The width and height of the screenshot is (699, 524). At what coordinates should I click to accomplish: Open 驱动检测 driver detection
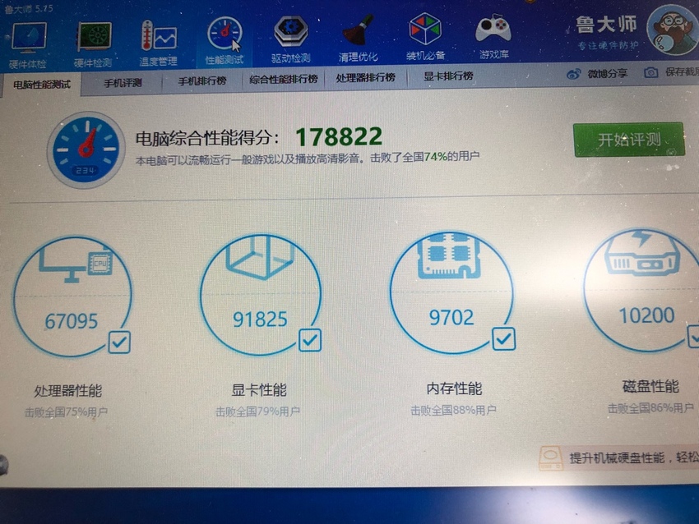pyautogui.click(x=290, y=39)
